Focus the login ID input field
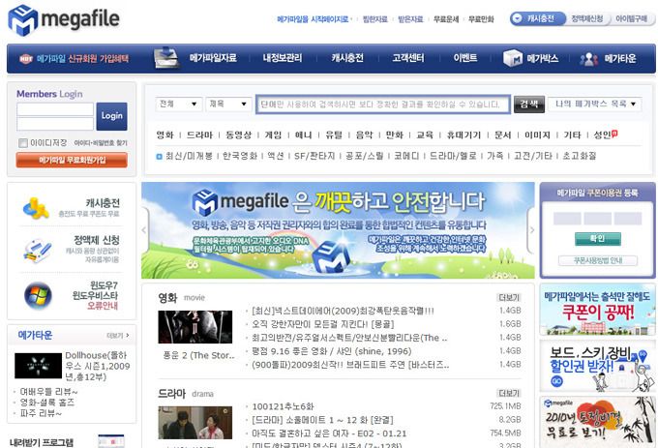The image size is (658, 448). click(55, 109)
